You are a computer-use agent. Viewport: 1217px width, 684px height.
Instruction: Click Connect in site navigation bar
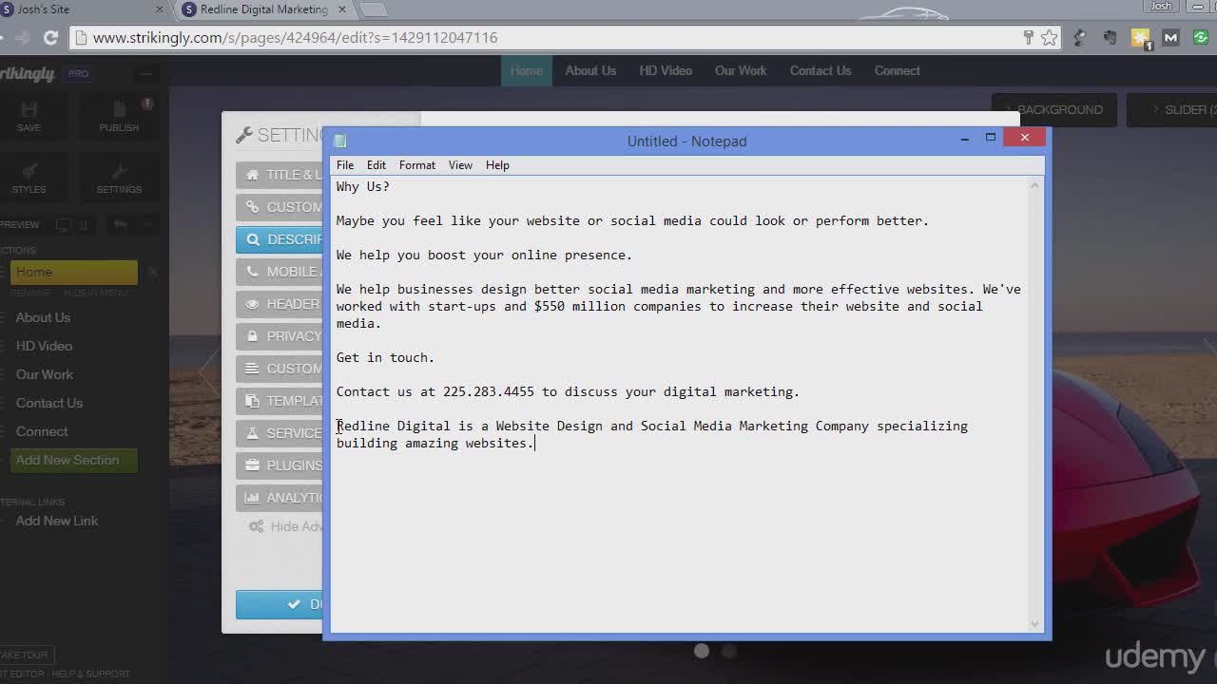point(898,71)
